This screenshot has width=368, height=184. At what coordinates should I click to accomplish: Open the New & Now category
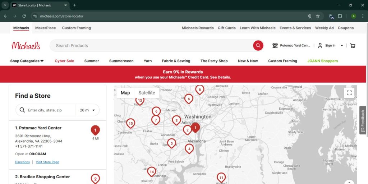[248, 61]
